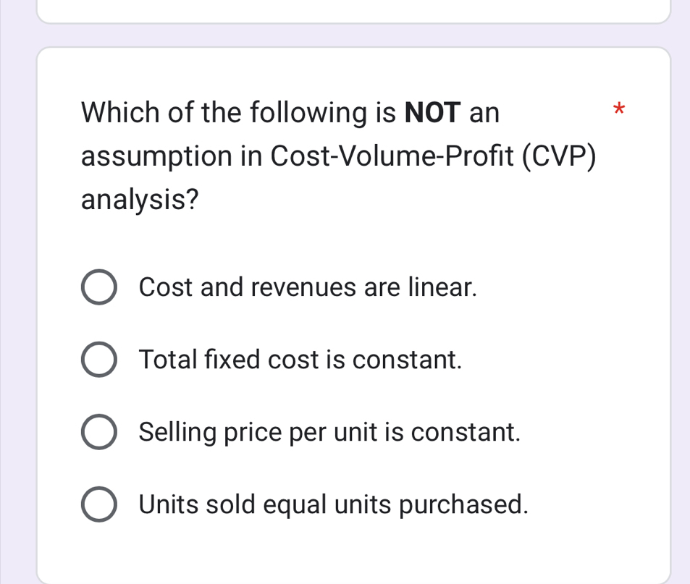
Task: Click the word "analysis?" ending the question
Action: 140,200
